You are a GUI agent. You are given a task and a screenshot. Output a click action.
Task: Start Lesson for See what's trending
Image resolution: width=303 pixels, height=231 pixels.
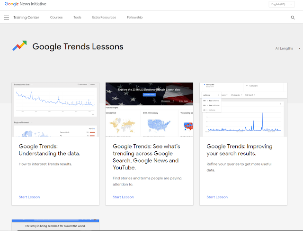[x=123, y=197]
